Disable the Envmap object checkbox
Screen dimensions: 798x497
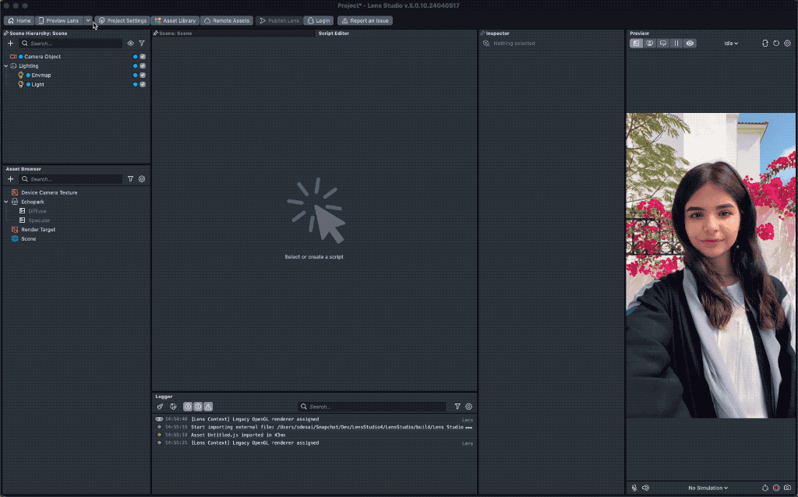143,75
